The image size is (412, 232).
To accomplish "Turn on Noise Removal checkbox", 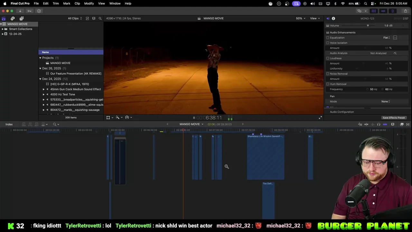I will click(x=328, y=74).
